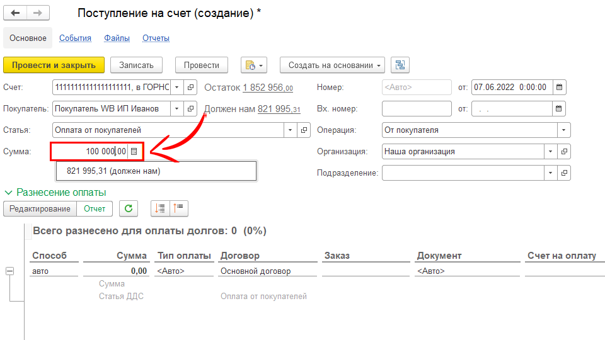Open calculator icon in Сумма field
This screenshot has width=605, height=340.
click(134, 152)
